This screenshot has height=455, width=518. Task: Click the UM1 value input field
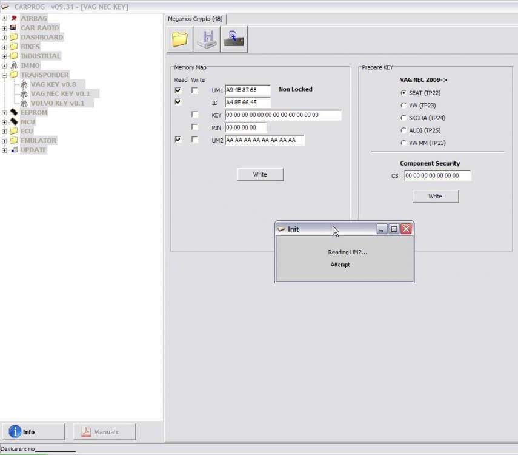pos(248,90)
